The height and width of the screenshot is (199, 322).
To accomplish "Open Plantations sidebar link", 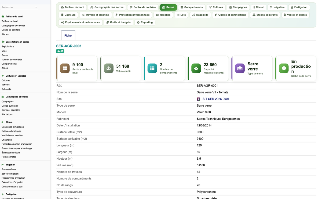I will (x=7, y=114).
